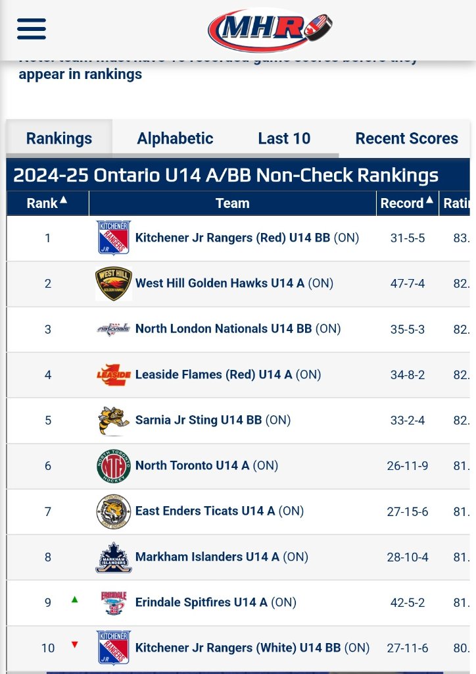Click the Leaside Flames logo

(113, 375)
